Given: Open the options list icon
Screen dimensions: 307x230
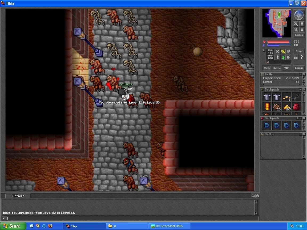Looking at the screenshot, I should coord(296,57).
